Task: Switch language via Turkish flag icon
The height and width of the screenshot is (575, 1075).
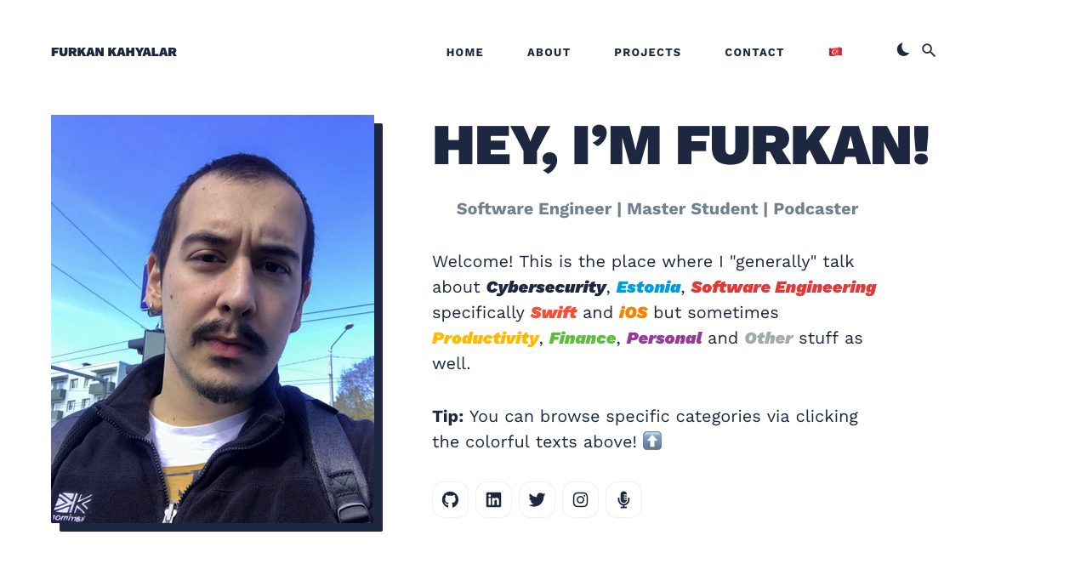Action: coord(835,52)
